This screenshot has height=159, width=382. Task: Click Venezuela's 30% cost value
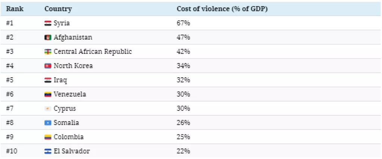click(183, 94)
